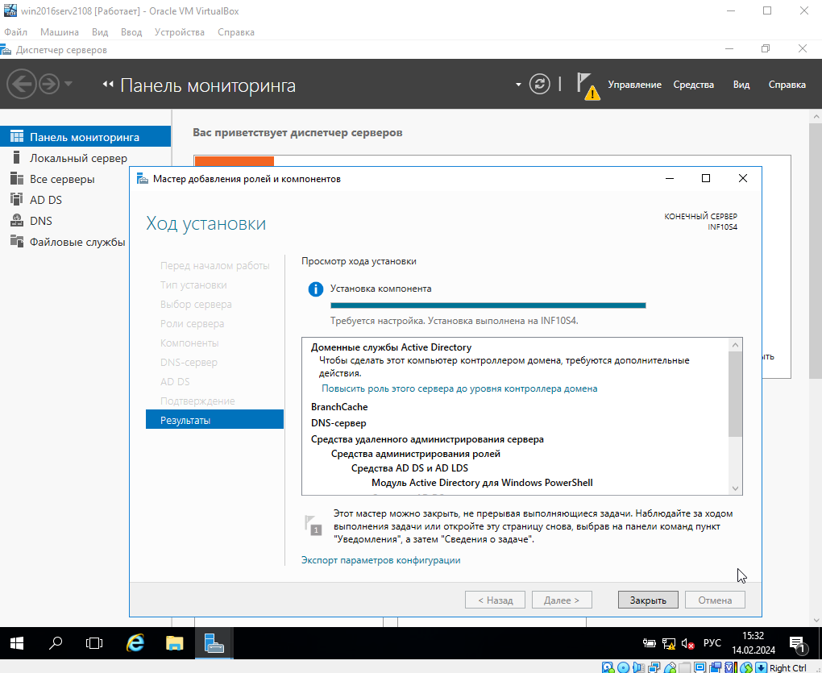822x673 pixels.
Task: Click the Далее button in the wizard
Action: tap(562, 600)
